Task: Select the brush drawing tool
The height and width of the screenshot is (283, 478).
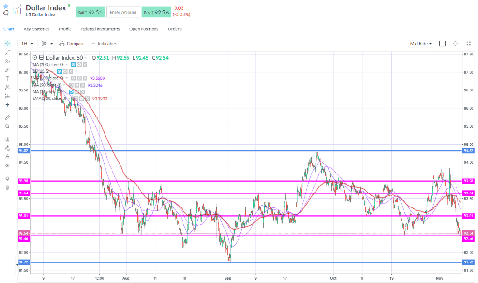Action: click(7, 70)
